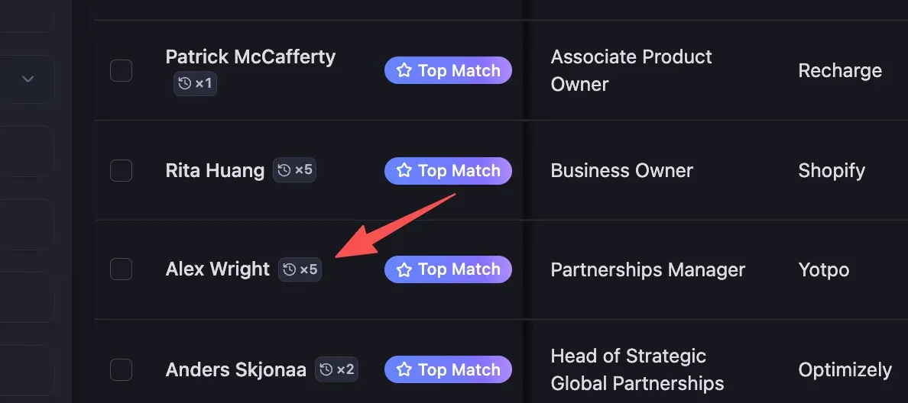The image size is (908, 403).
Task: Click the star icon in Rita Huang's Top Match badge
Action: (404, 170)
